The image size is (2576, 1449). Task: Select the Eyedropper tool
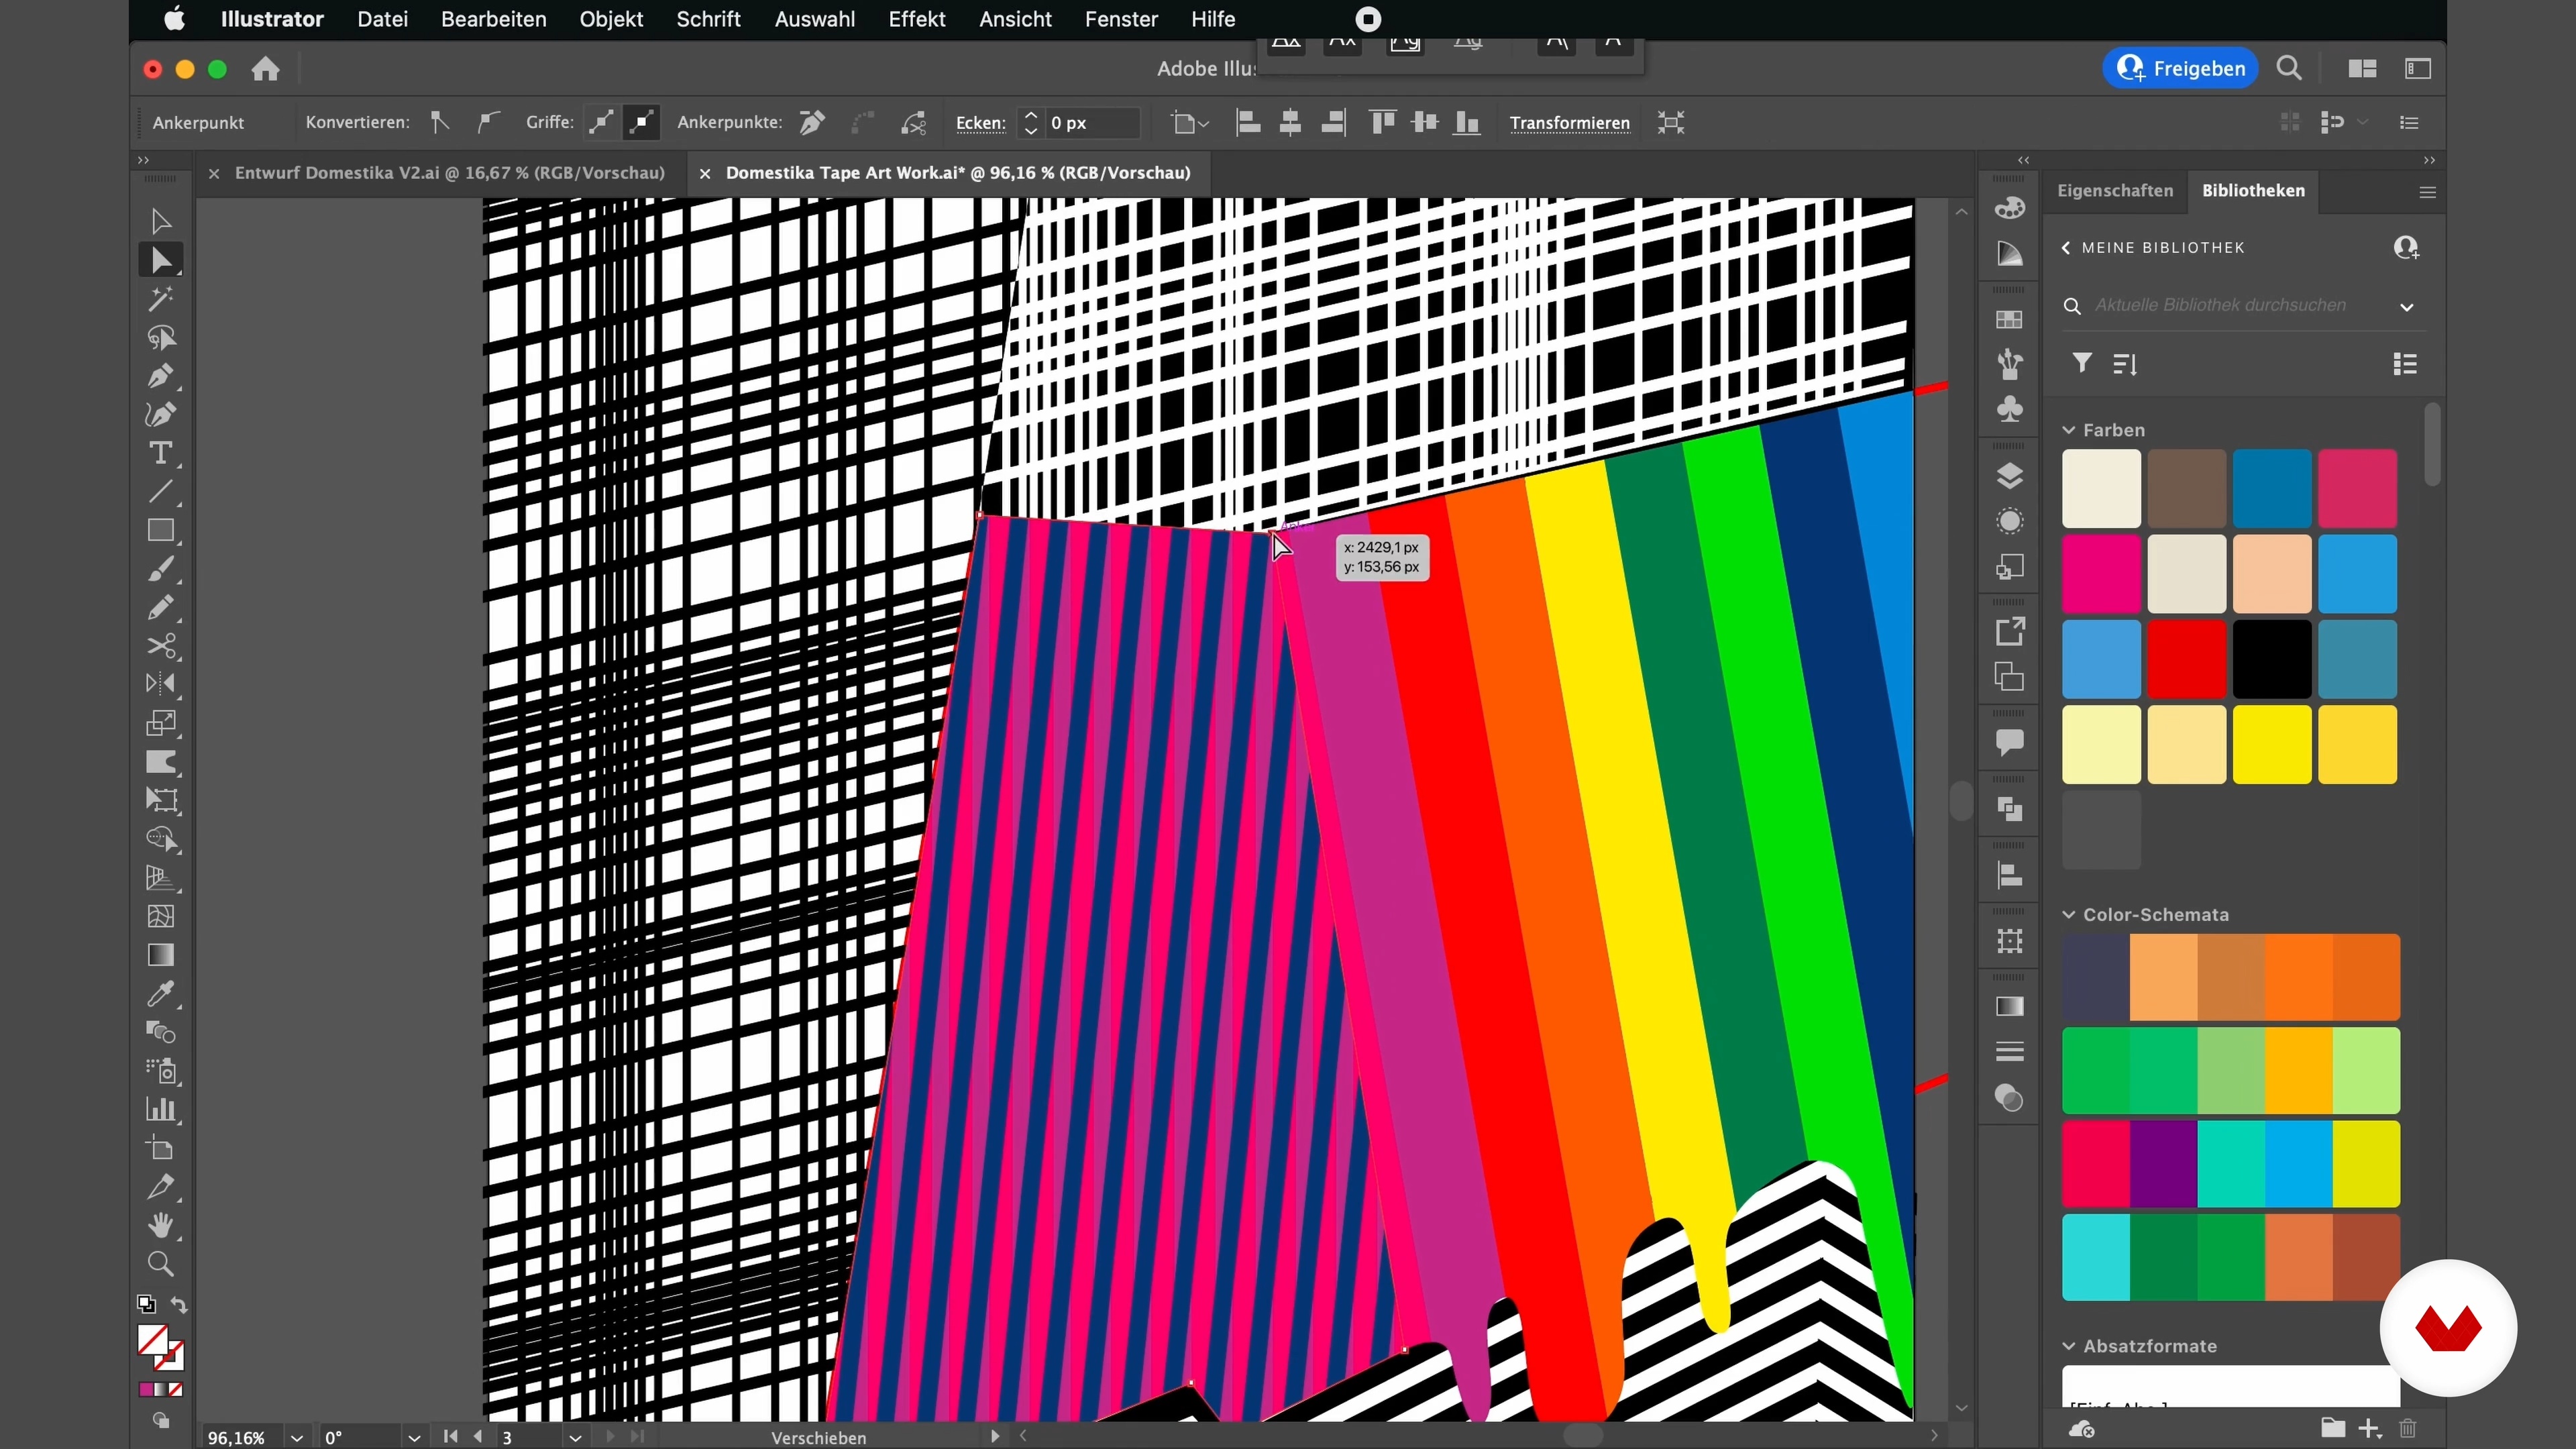pyautogui.click(x=160, y=994)
